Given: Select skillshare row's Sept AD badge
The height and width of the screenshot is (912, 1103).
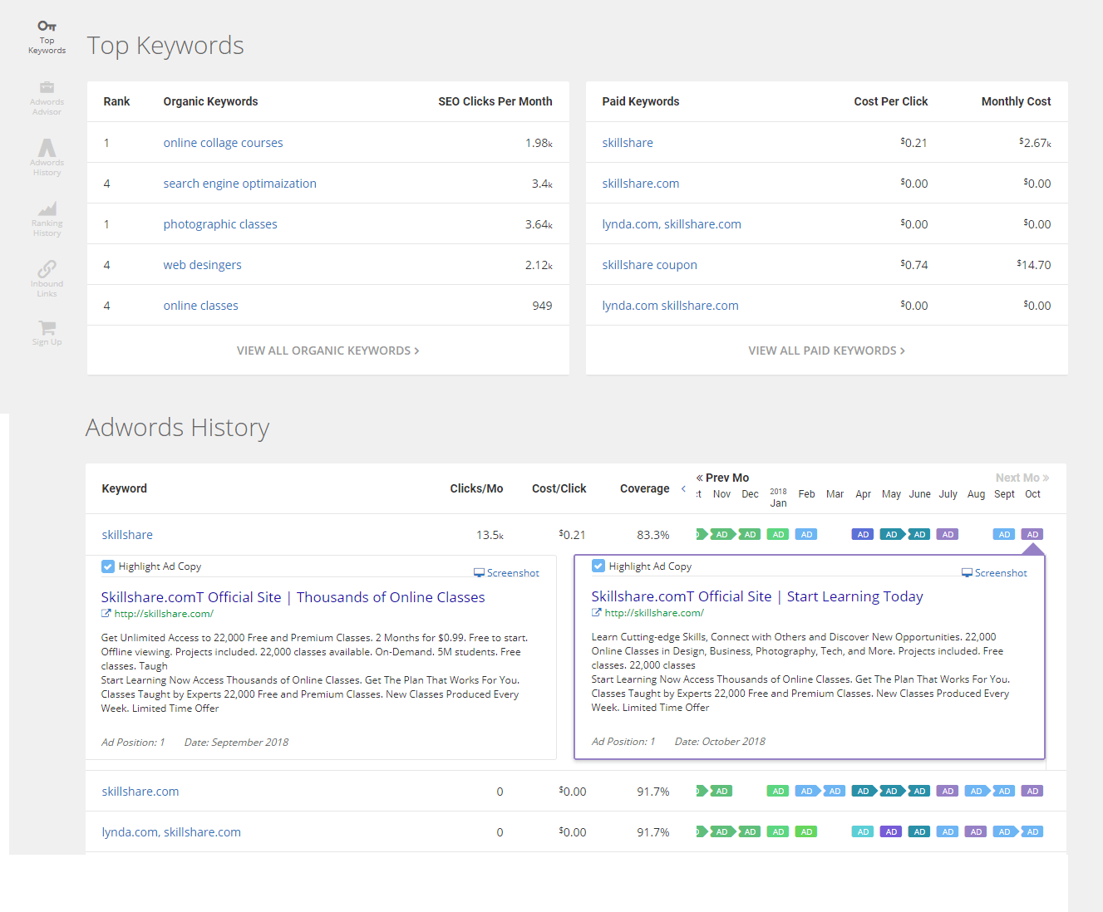Looking at the screenshot, I should click(x=1004, y=534).
